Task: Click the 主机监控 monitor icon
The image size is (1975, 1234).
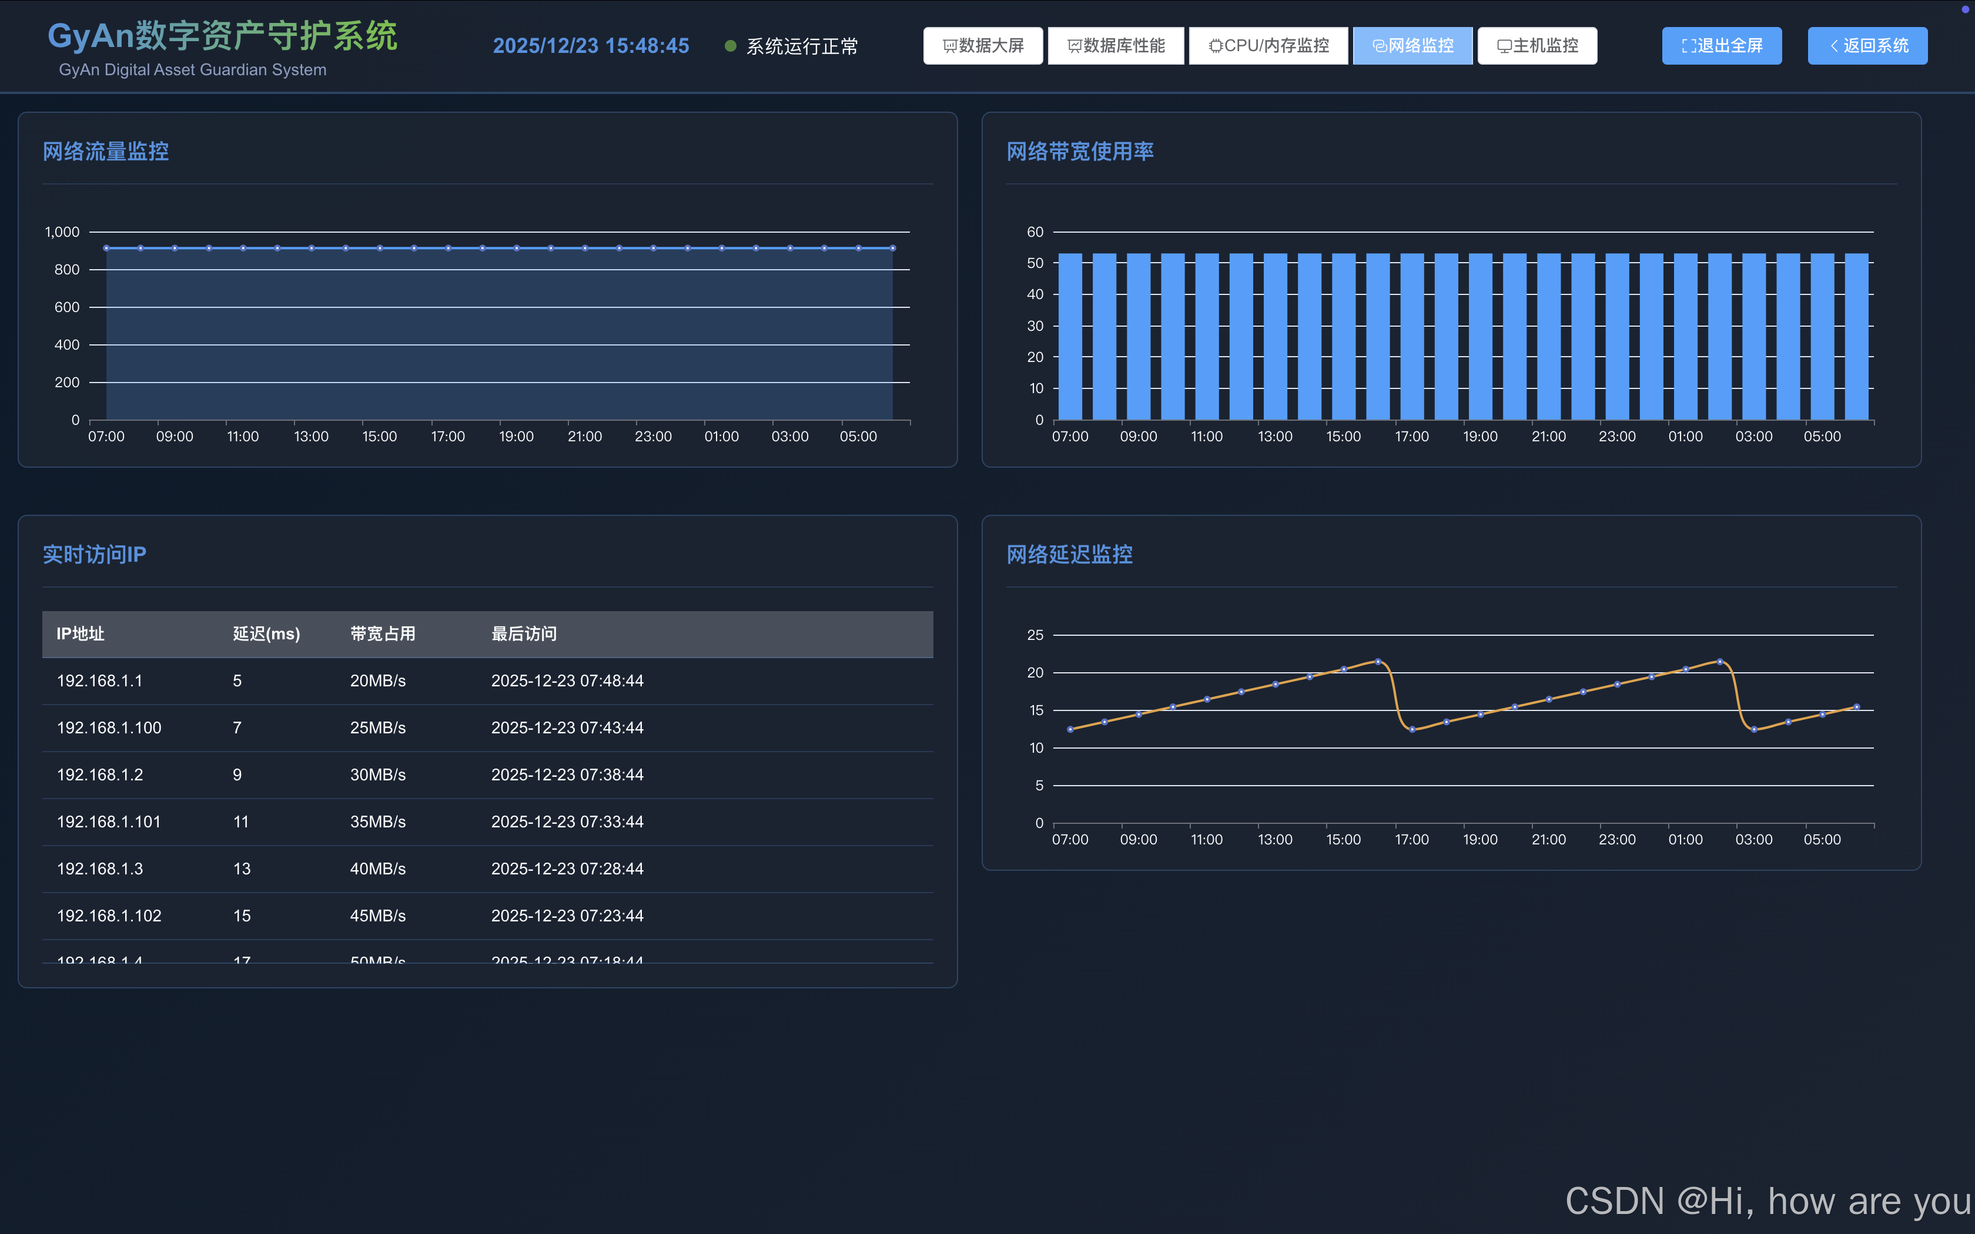Action: [1504, 46]
